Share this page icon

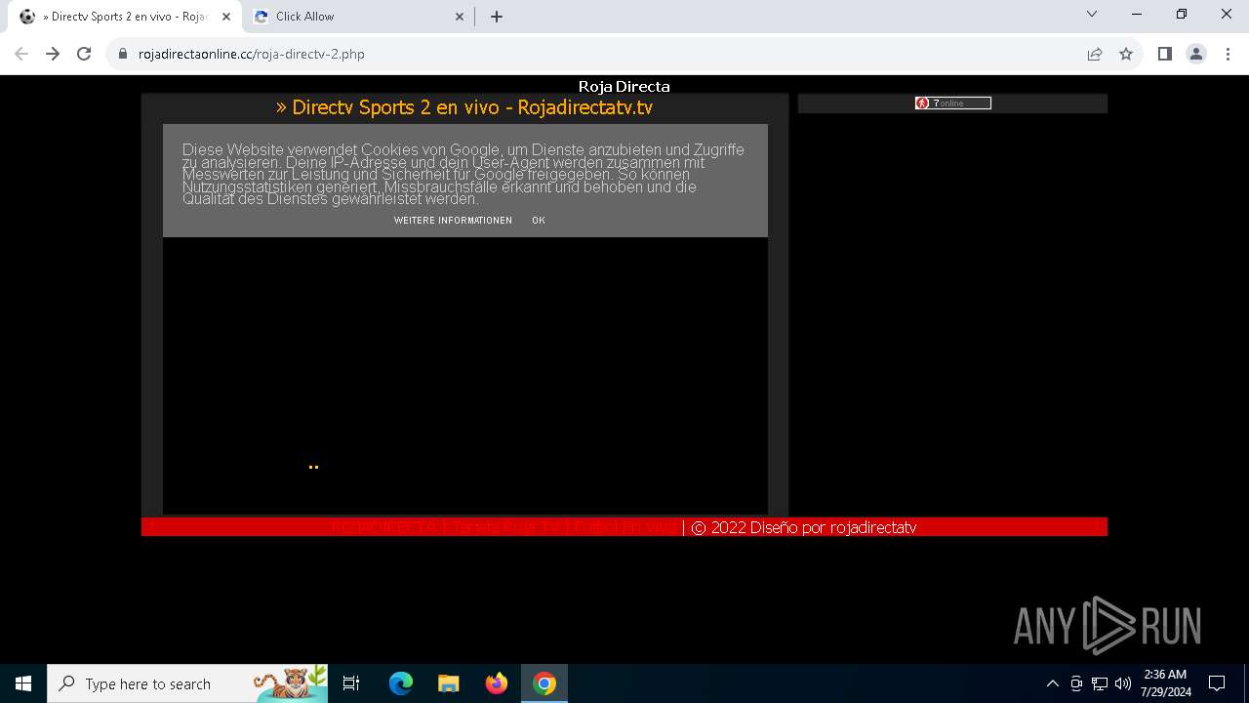(x=1095, y=55)
